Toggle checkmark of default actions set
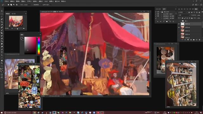Image resolution: width=203 pixels, height=114 pixels. 156,12
